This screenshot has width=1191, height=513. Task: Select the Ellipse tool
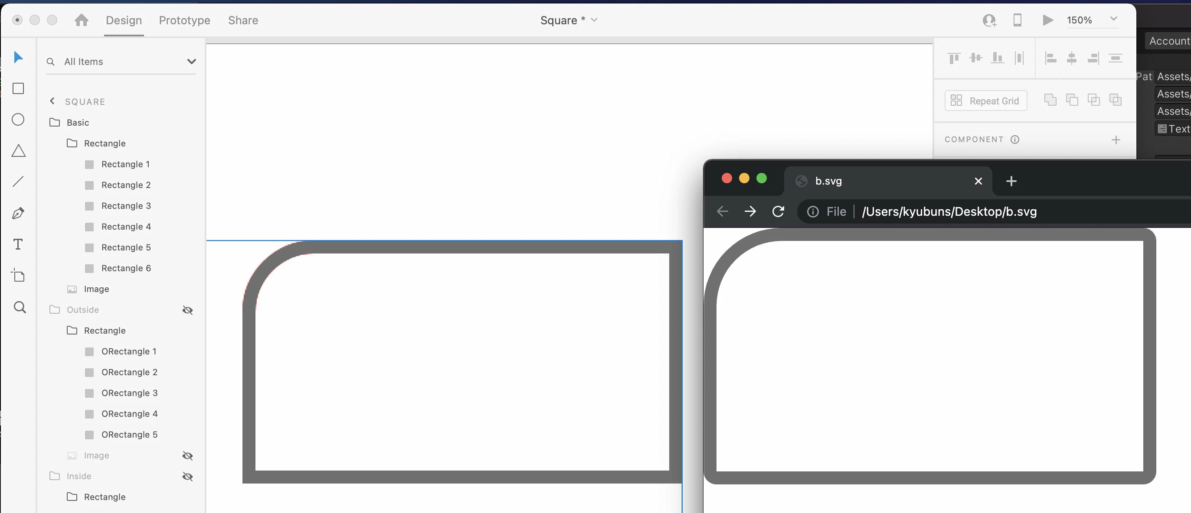(x=18, y=120)
